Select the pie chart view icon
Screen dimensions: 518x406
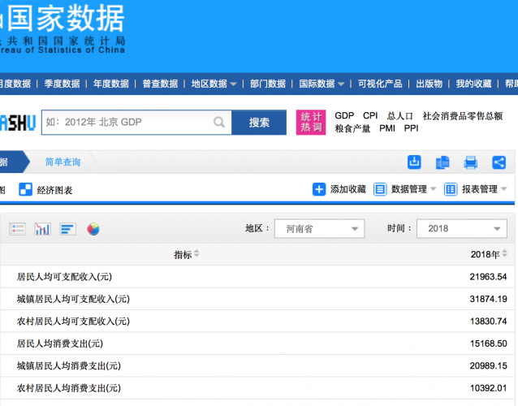click(x=93, y=229)
